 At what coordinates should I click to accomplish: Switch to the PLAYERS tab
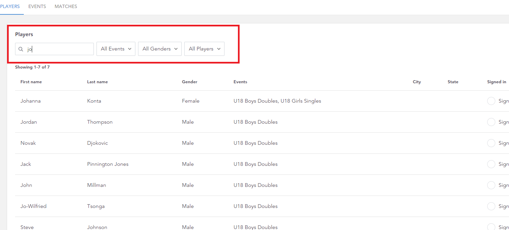click(10, 6)
